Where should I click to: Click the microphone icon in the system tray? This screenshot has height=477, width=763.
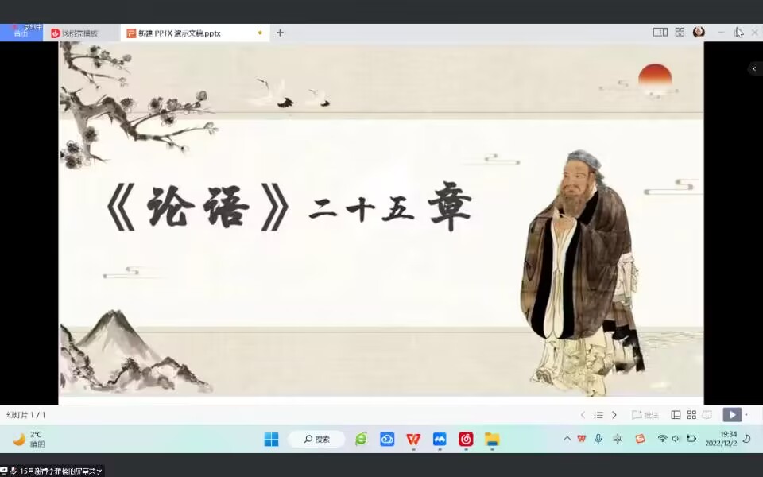coord(598,438)
